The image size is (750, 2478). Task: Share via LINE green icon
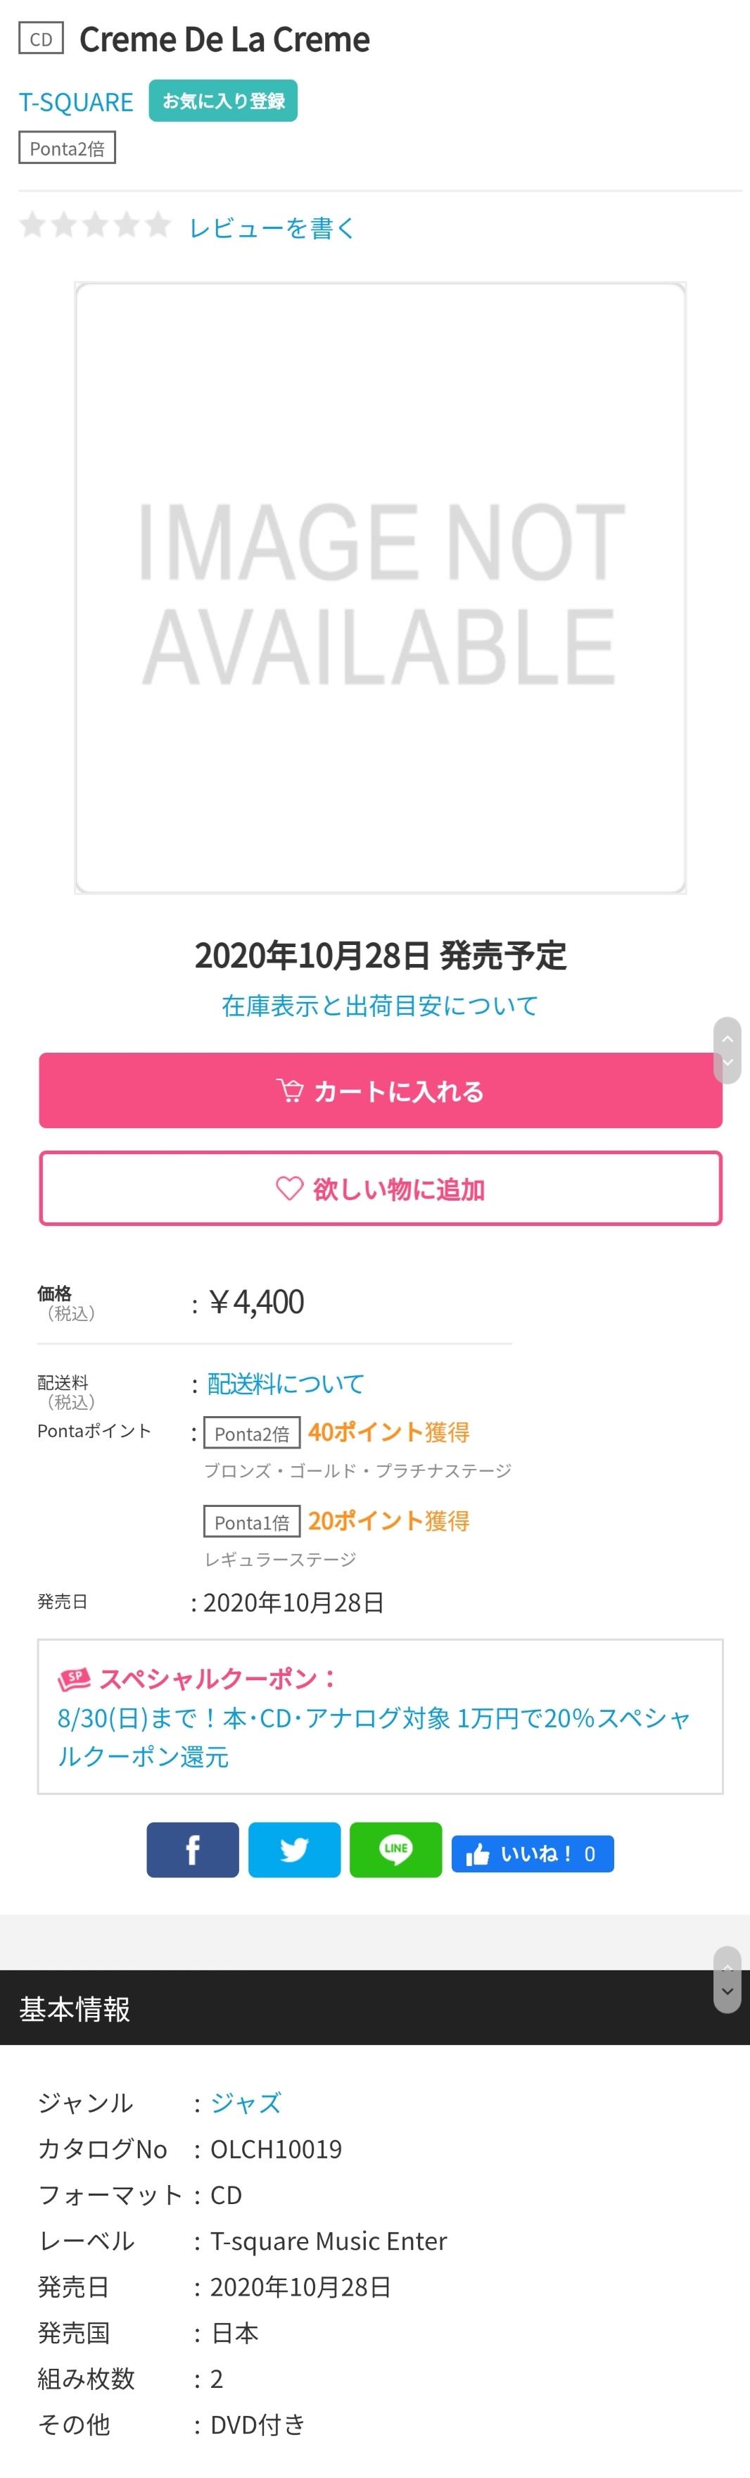point(396,1849)
